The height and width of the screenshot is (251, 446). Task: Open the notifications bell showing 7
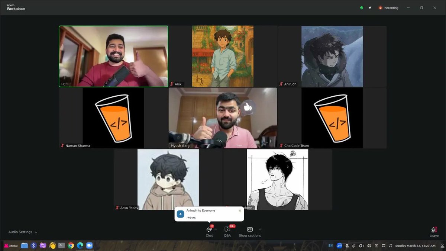(x=362, y=246)
